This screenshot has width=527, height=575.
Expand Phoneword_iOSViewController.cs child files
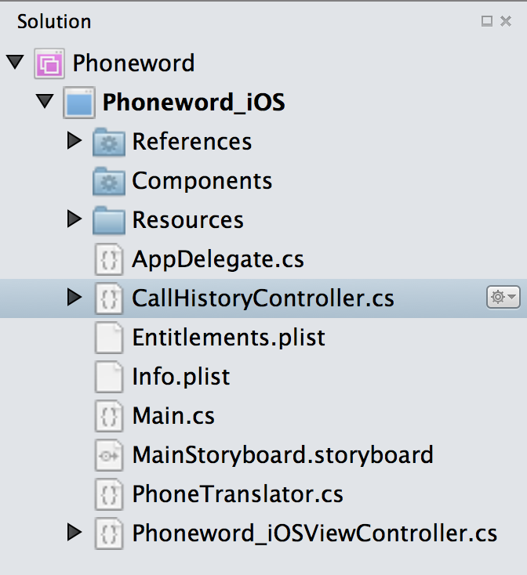[75, 533]
